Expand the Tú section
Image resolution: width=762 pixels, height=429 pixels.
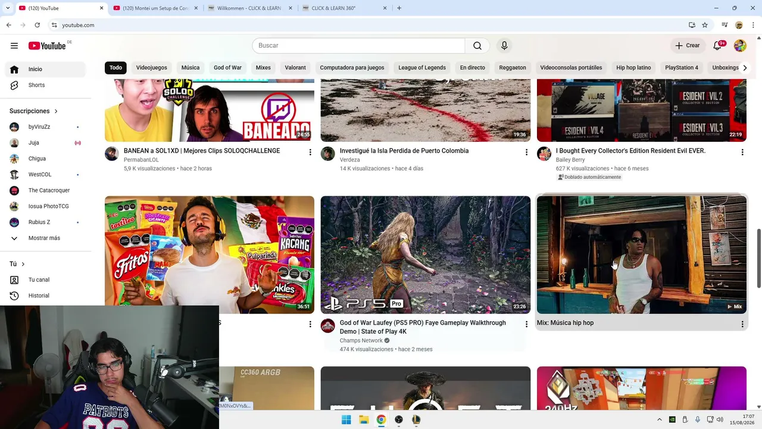click(17, 264)
